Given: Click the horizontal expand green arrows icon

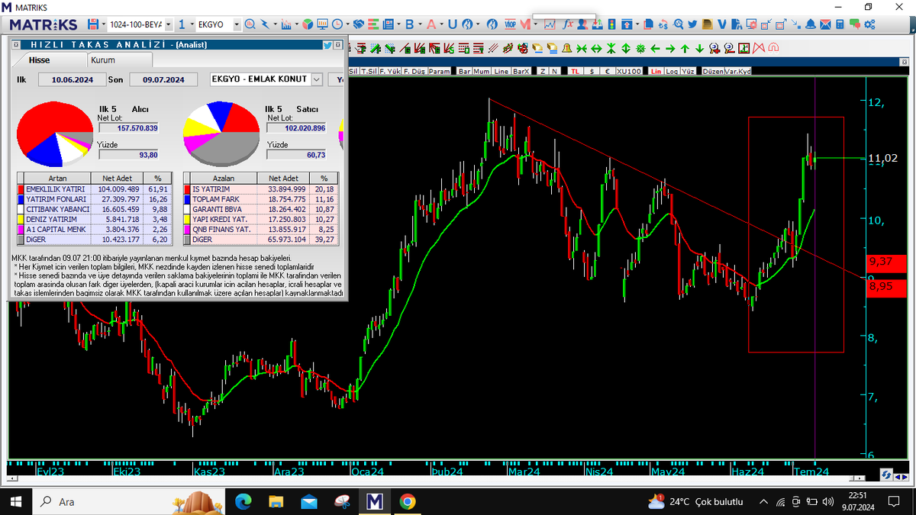Looking at the screenshot, I should coord(596,49).
